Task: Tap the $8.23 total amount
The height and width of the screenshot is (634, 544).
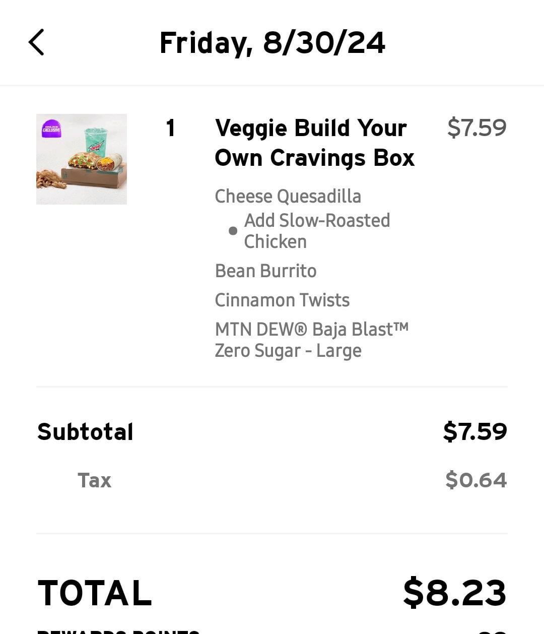Action: point(454,593)
